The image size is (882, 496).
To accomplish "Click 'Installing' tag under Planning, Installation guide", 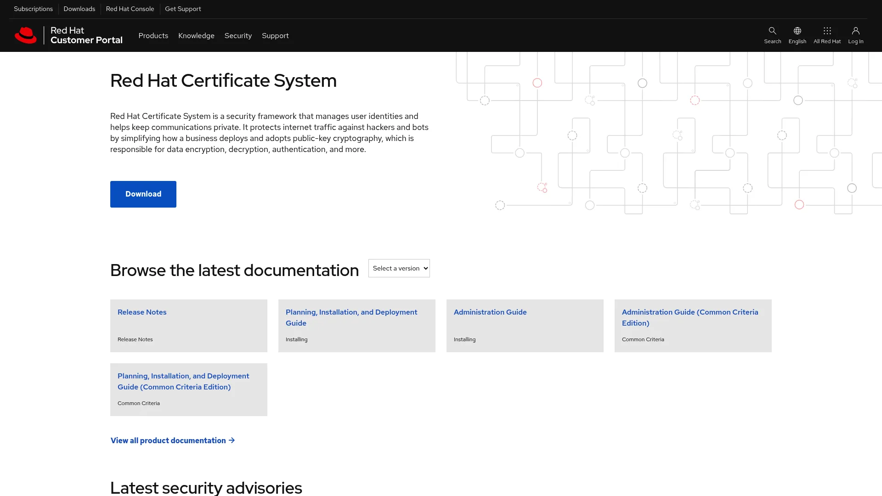I will click(296, 339).
